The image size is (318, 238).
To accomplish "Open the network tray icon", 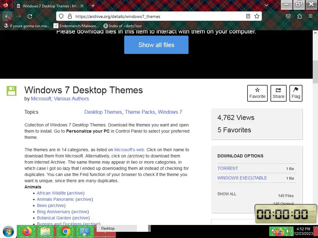I will [x=281, y=231].
